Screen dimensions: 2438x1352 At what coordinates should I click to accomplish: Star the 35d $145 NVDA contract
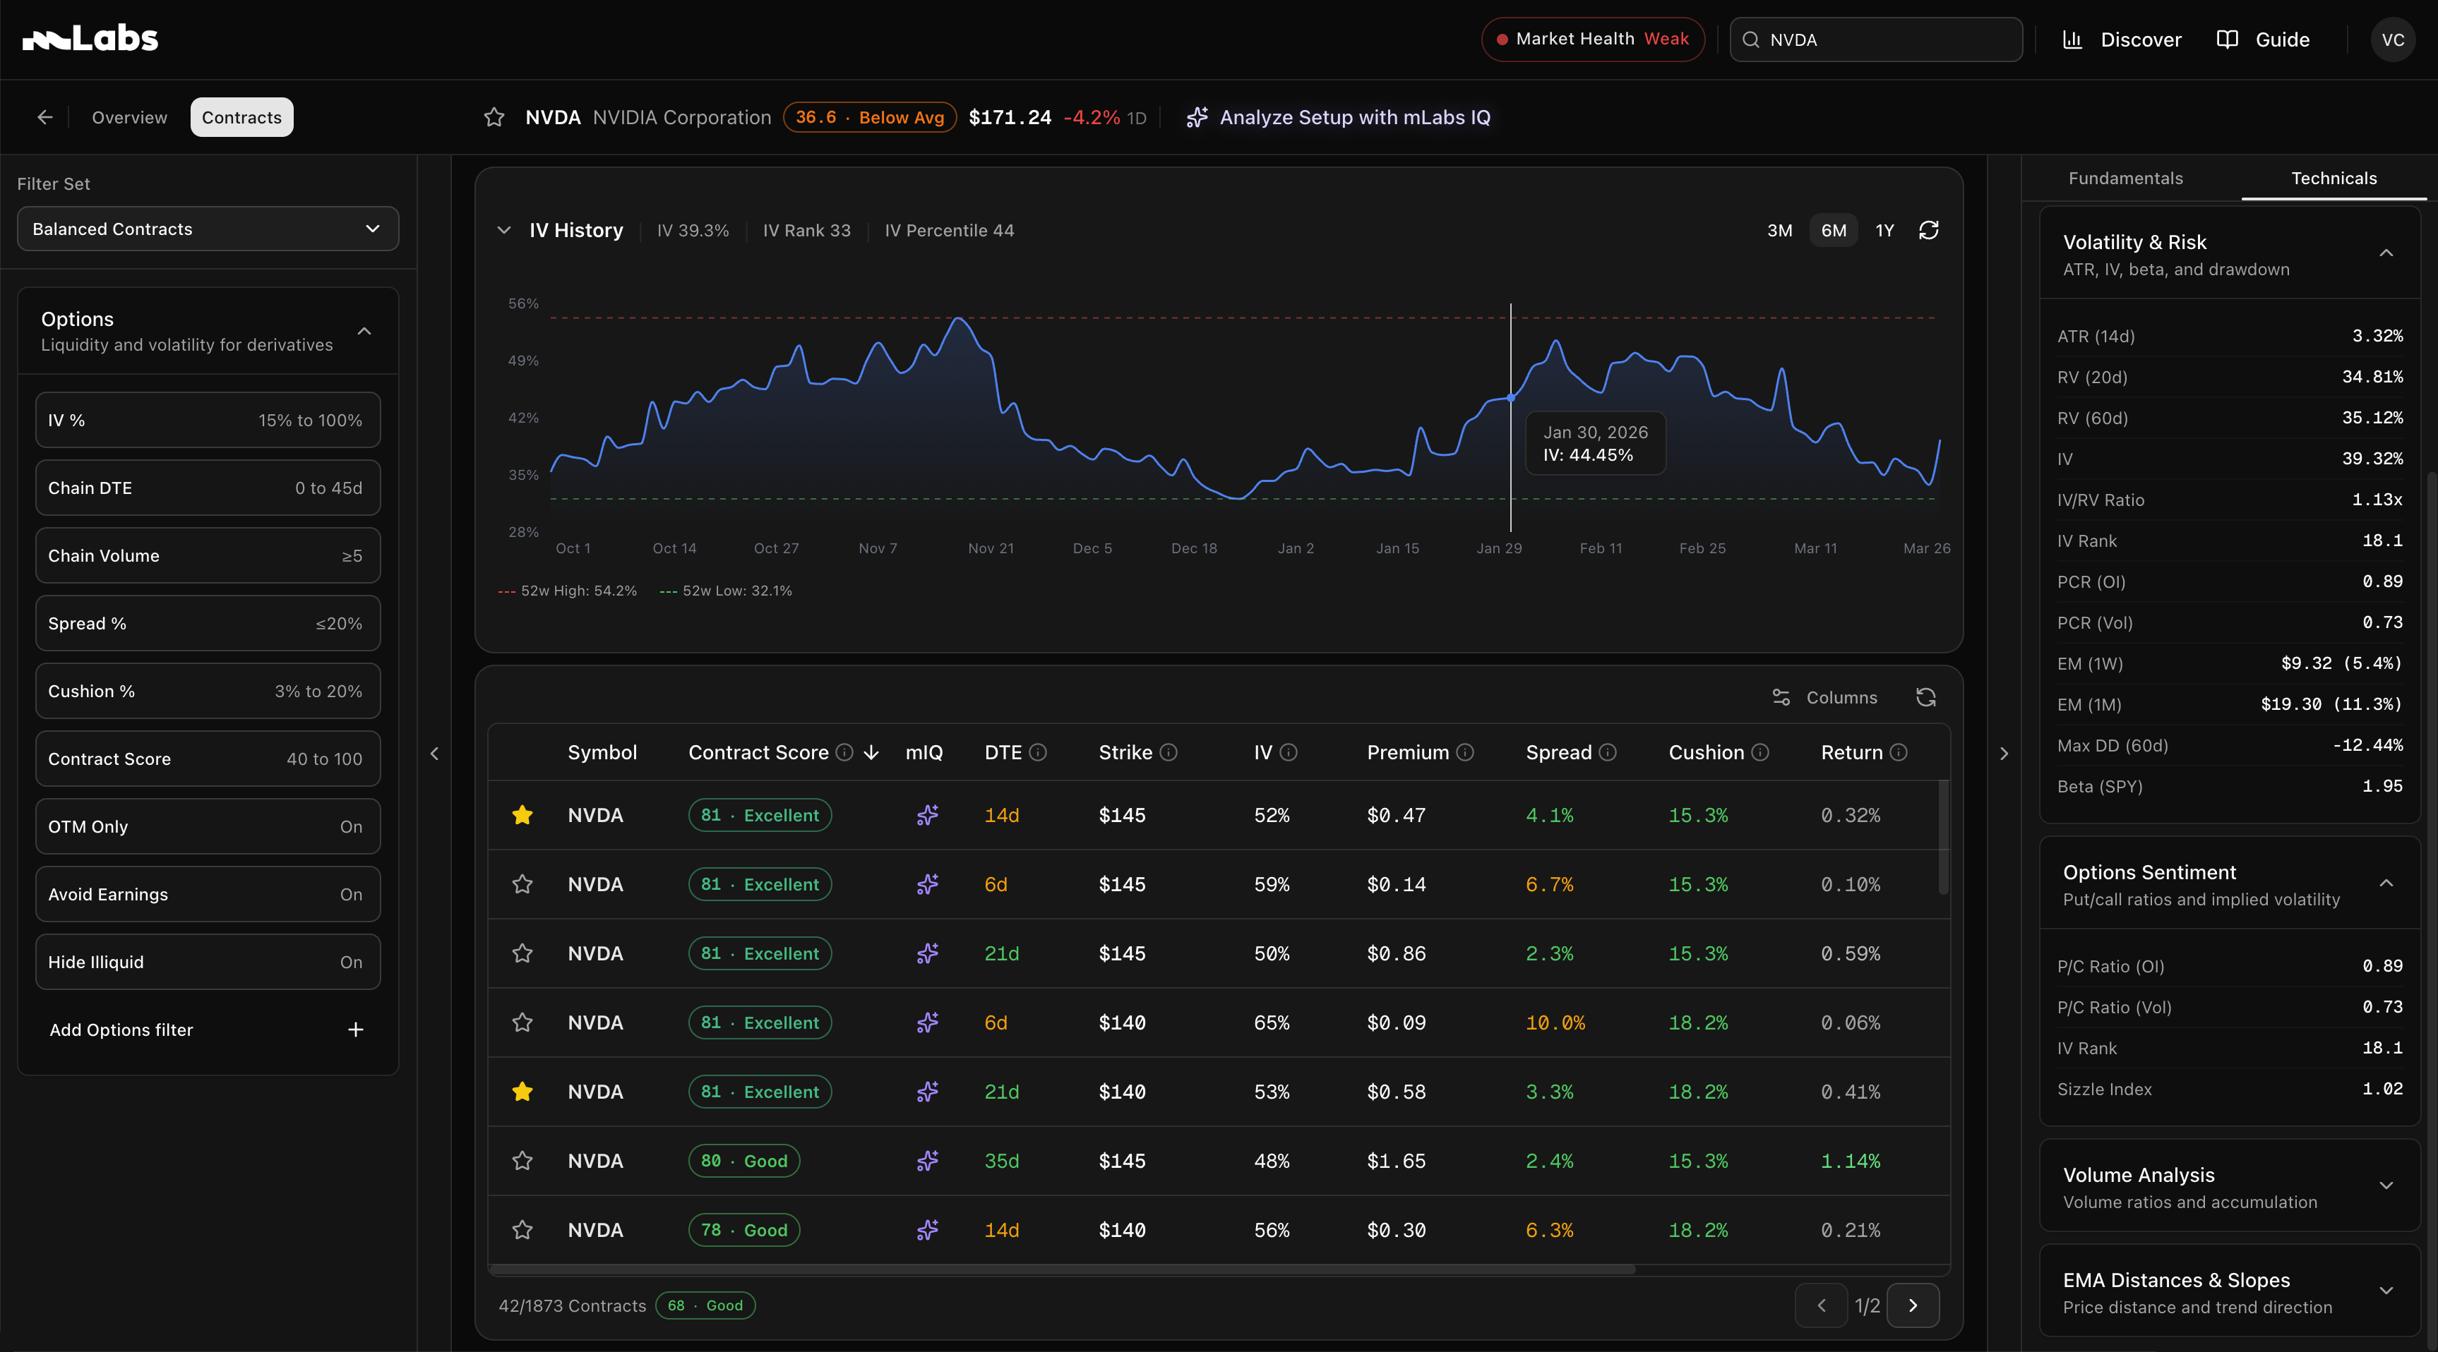click(522, 1161)
